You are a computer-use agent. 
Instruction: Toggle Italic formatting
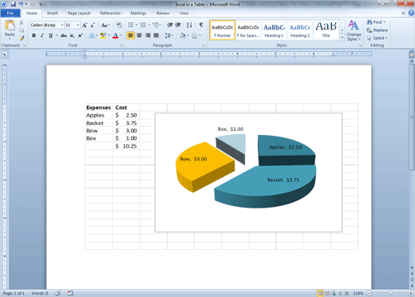pyautogui.click(x=42, y=35)
